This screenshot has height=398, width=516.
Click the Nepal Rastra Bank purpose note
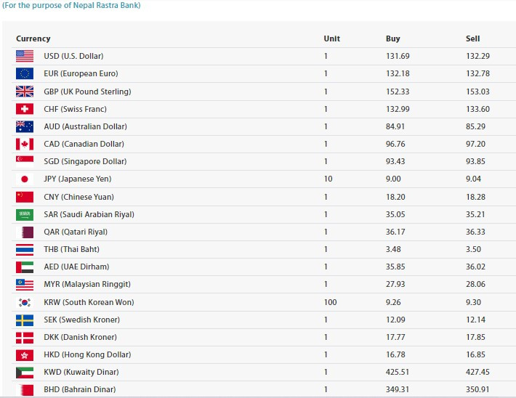click(x=71, y=5)
